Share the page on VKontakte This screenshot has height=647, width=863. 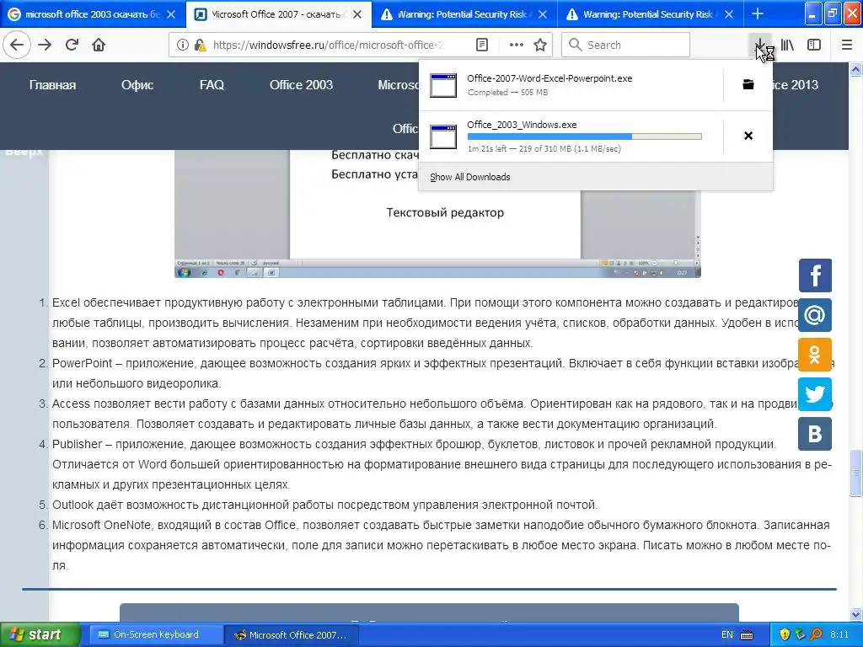(x=815, y=434)
